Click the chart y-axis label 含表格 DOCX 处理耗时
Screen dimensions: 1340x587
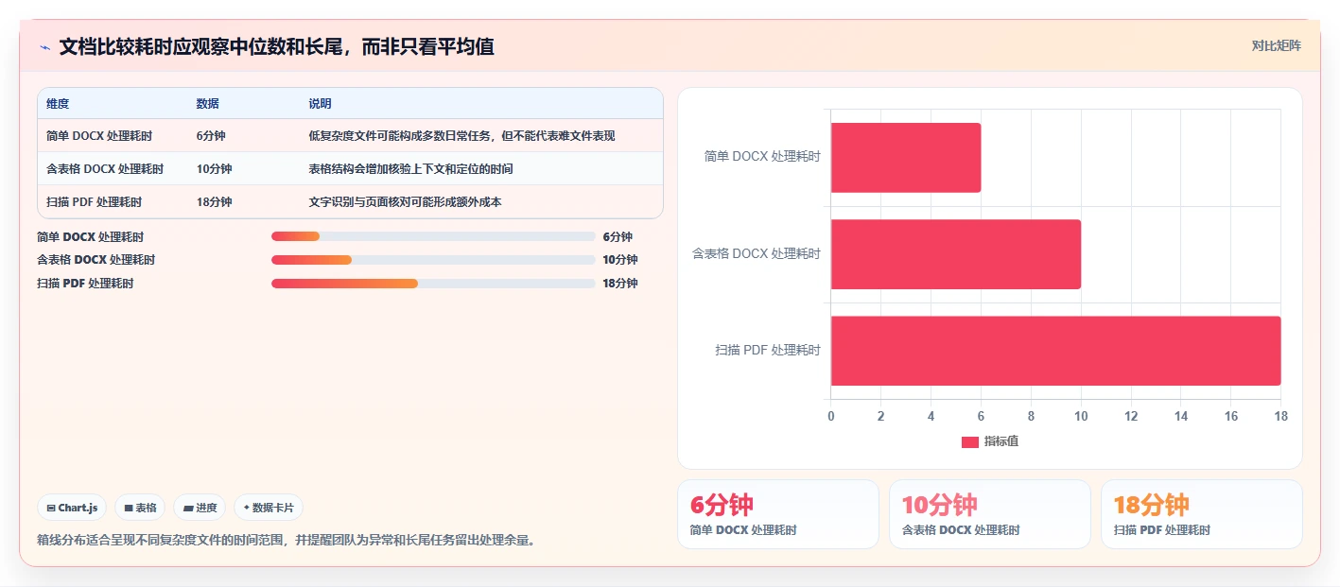pos(757,253)
